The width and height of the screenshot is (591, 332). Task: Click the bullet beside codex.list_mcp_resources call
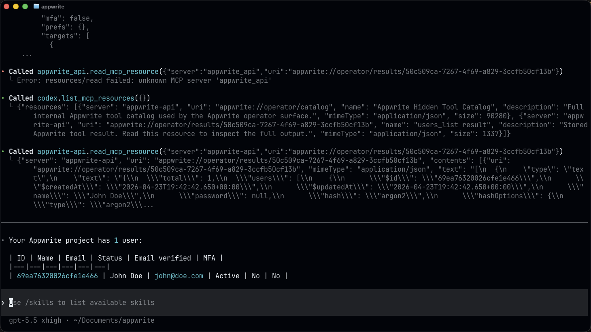(4, 97)
